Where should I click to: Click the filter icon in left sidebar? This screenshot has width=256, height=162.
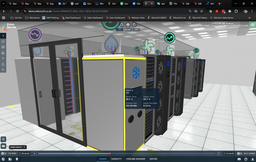3,58
